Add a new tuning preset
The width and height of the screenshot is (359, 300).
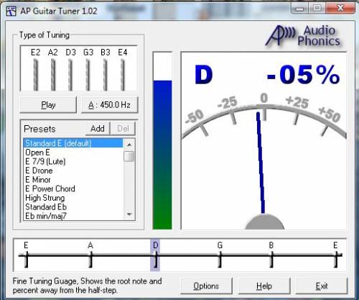(x=98, y=129)
